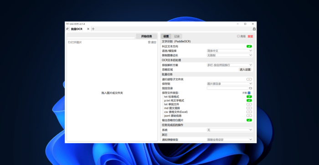319x165 pixels.
Task: Toggle md 图文混排 switch
Action: pos(249,108)
